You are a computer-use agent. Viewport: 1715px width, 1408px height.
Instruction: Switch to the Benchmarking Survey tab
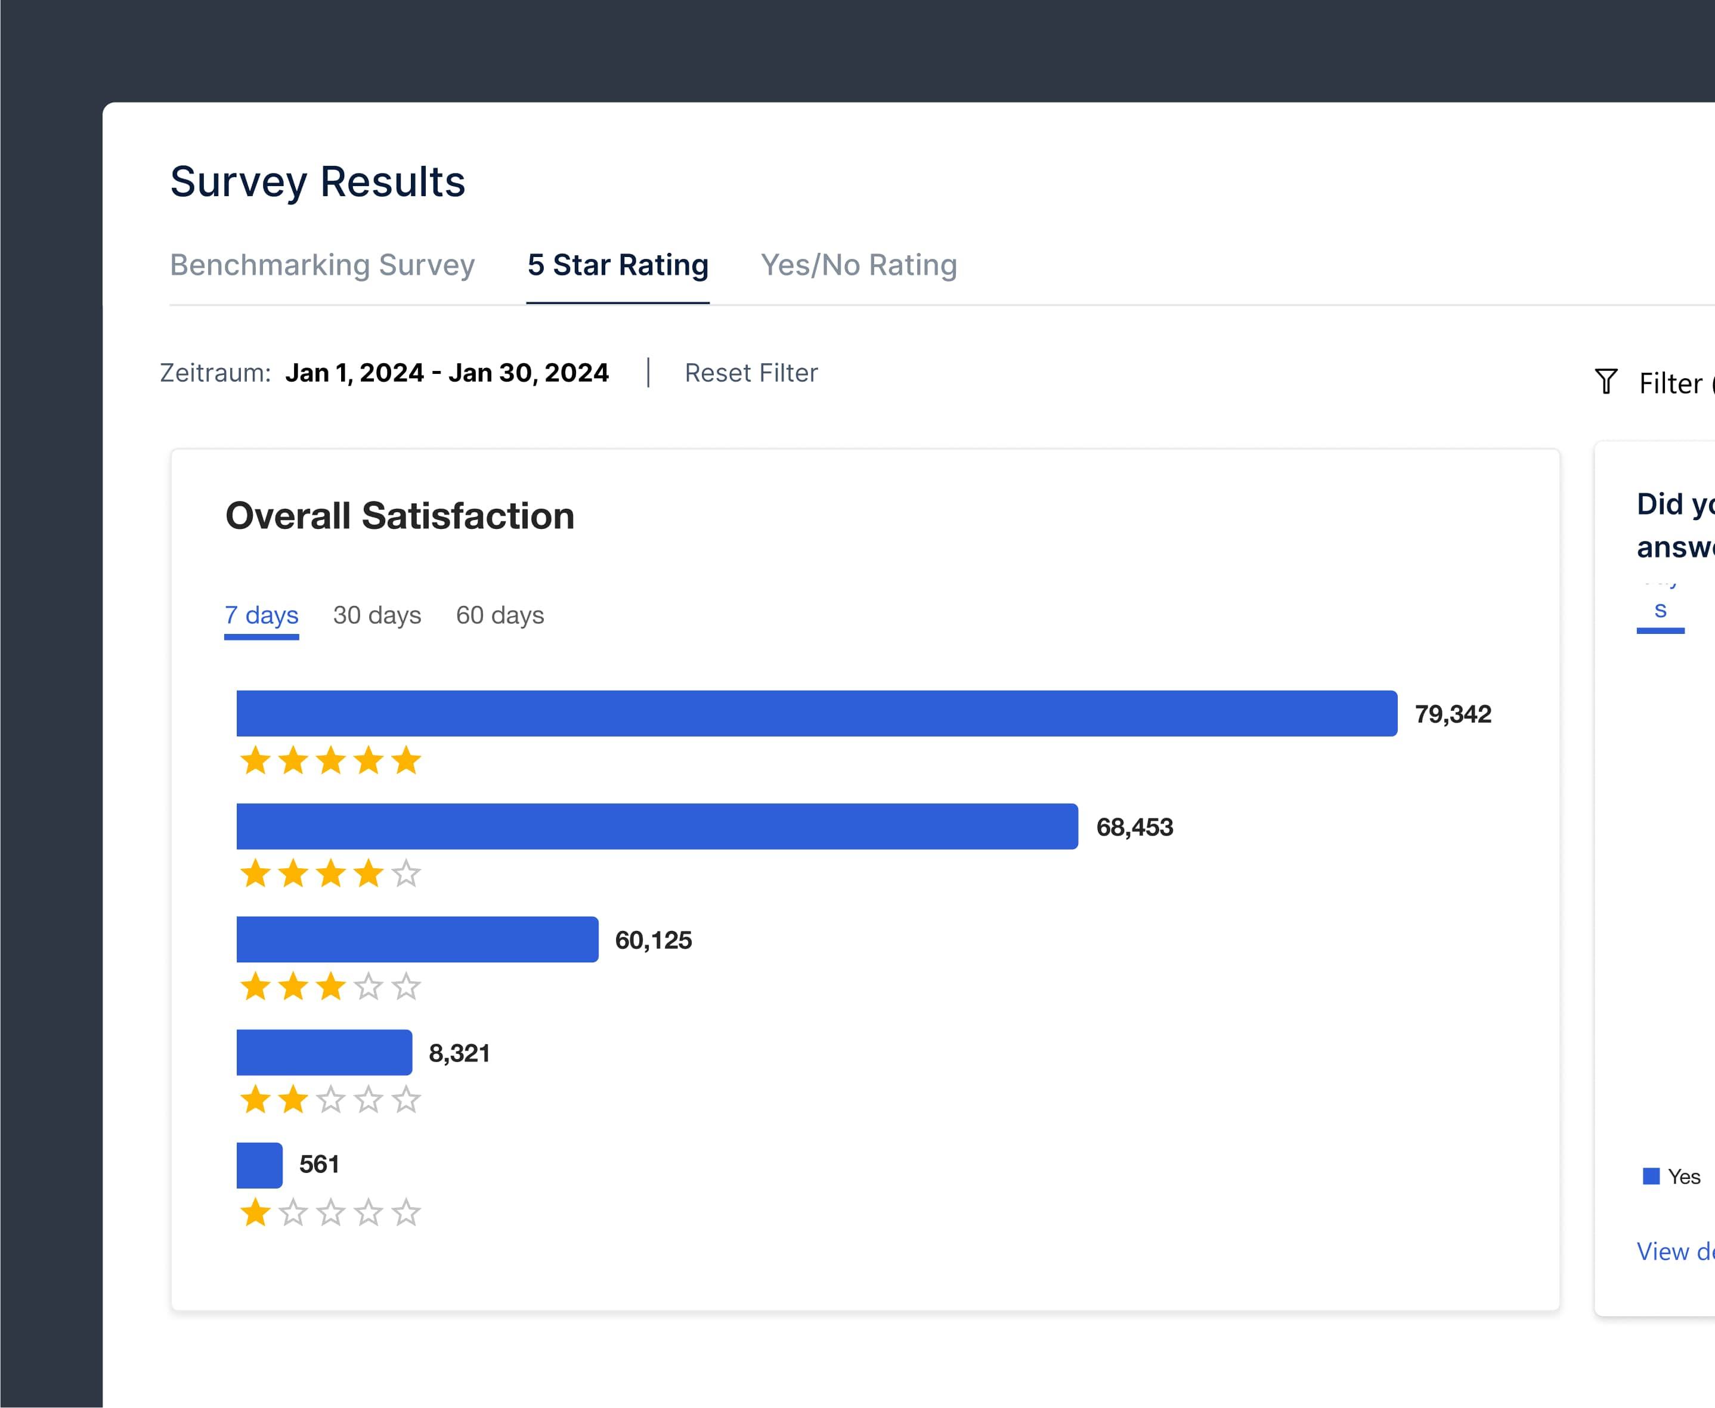point(322,264)
